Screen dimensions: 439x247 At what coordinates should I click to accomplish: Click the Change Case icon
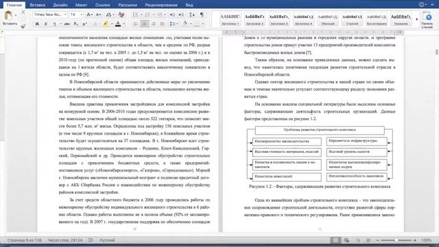[109, 14]
